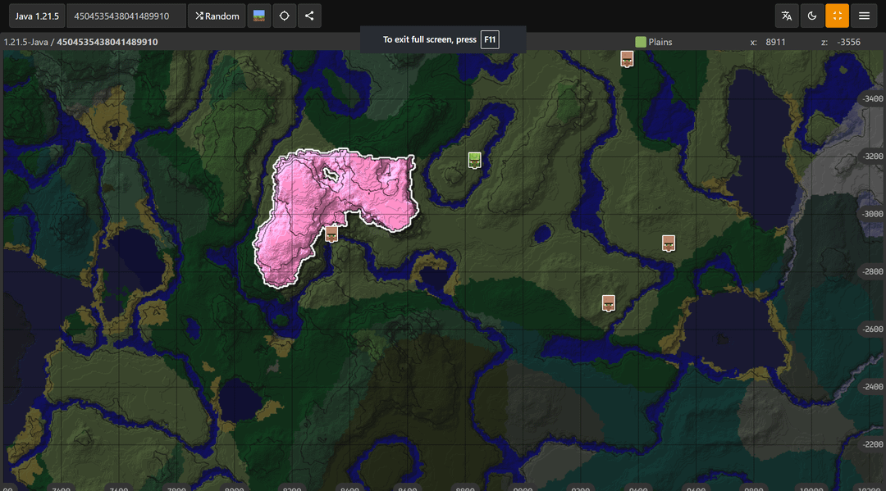Click the Random seed button
The width and height of the screenshot is (886, 491).
tap(217, 16)
